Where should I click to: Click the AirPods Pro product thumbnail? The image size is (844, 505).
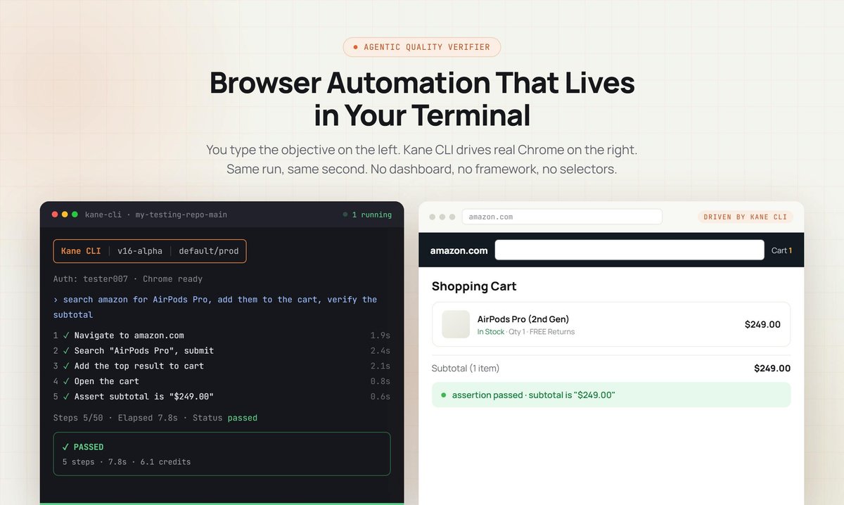pyautogui.click(x=456, y=324)
